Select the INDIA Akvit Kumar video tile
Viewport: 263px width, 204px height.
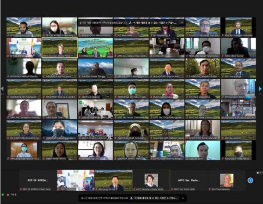tap(238, 47)
